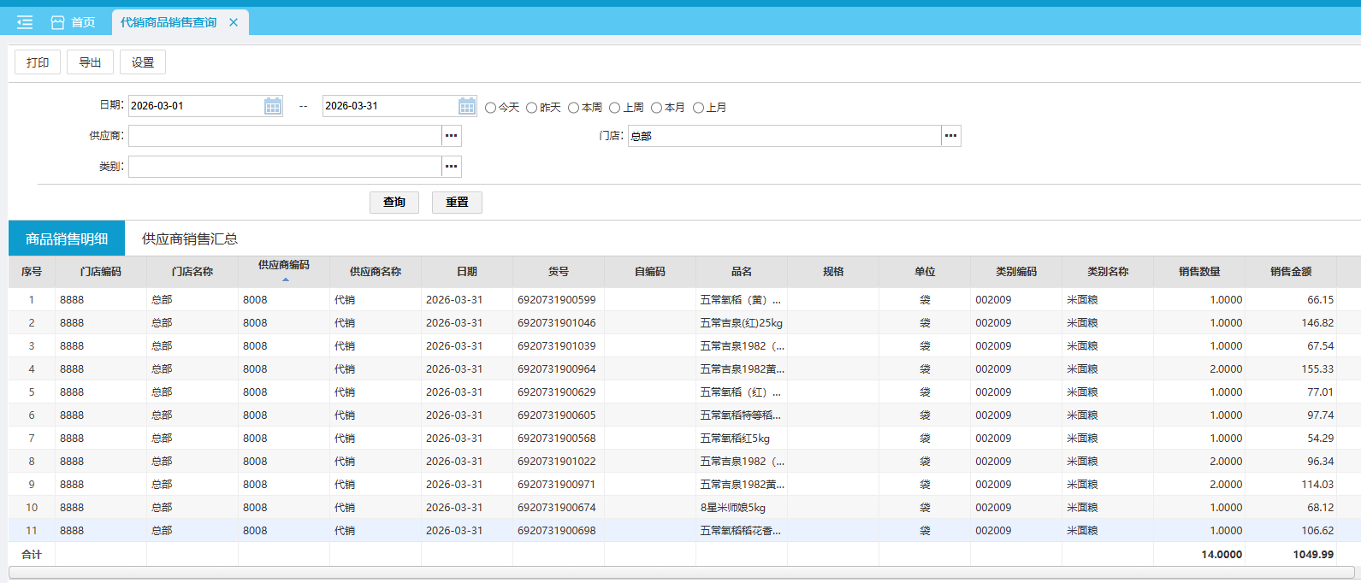This screenshot has width=1361, height=583.
Task: Click the home page icon
Action: 58,22
